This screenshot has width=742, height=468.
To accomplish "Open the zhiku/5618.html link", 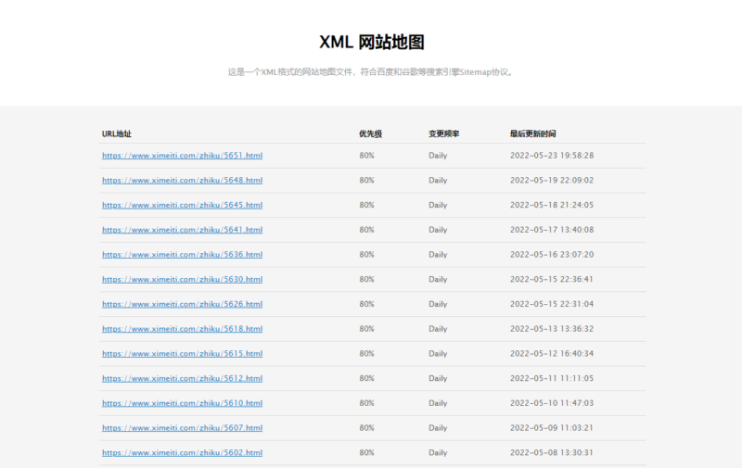I will tap(182, 329).
